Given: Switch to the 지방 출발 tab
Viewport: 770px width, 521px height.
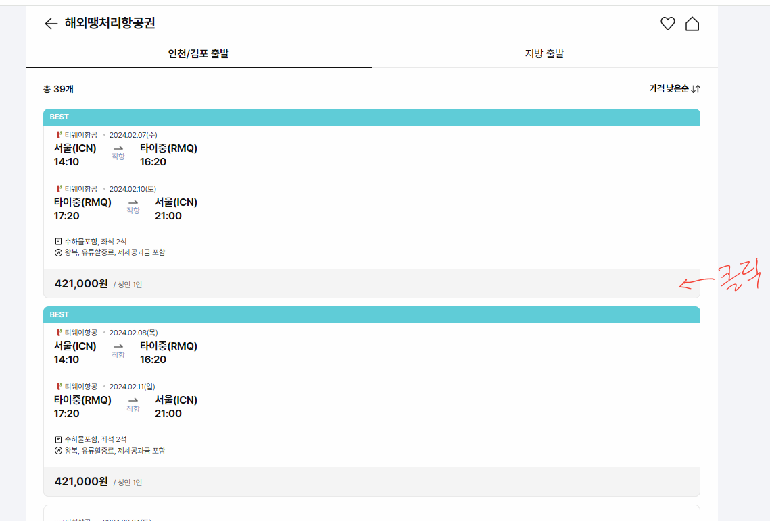Looking at the screenshot, I should [x=544, y=53].
